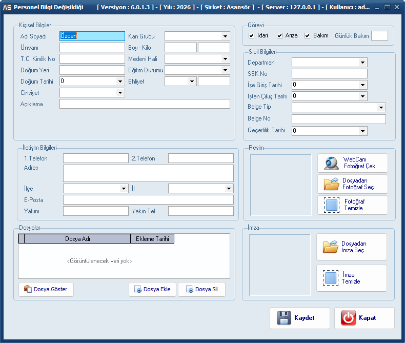
Task: Disable the Bakım checkbox
Action: click(x=308, y=36)
